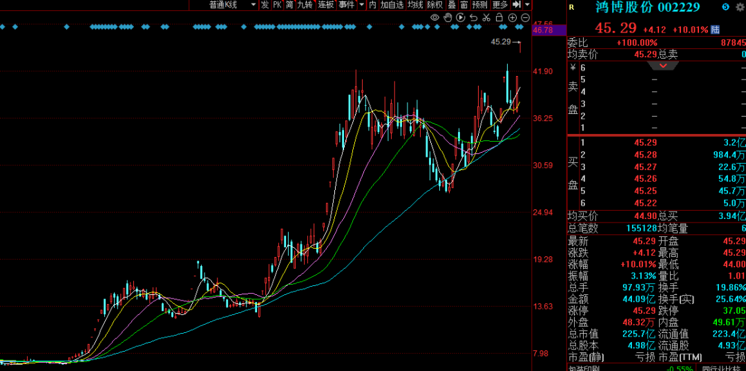Open the 更多 more menu

pos(500,5)
